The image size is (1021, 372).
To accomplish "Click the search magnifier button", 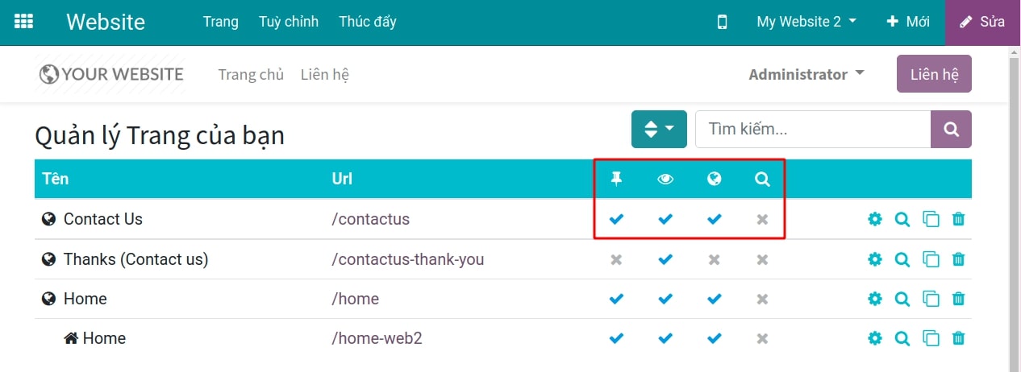I will click(951, 129).
